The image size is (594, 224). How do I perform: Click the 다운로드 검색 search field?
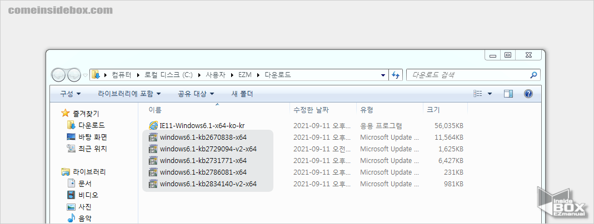click(x=467, y=75)
